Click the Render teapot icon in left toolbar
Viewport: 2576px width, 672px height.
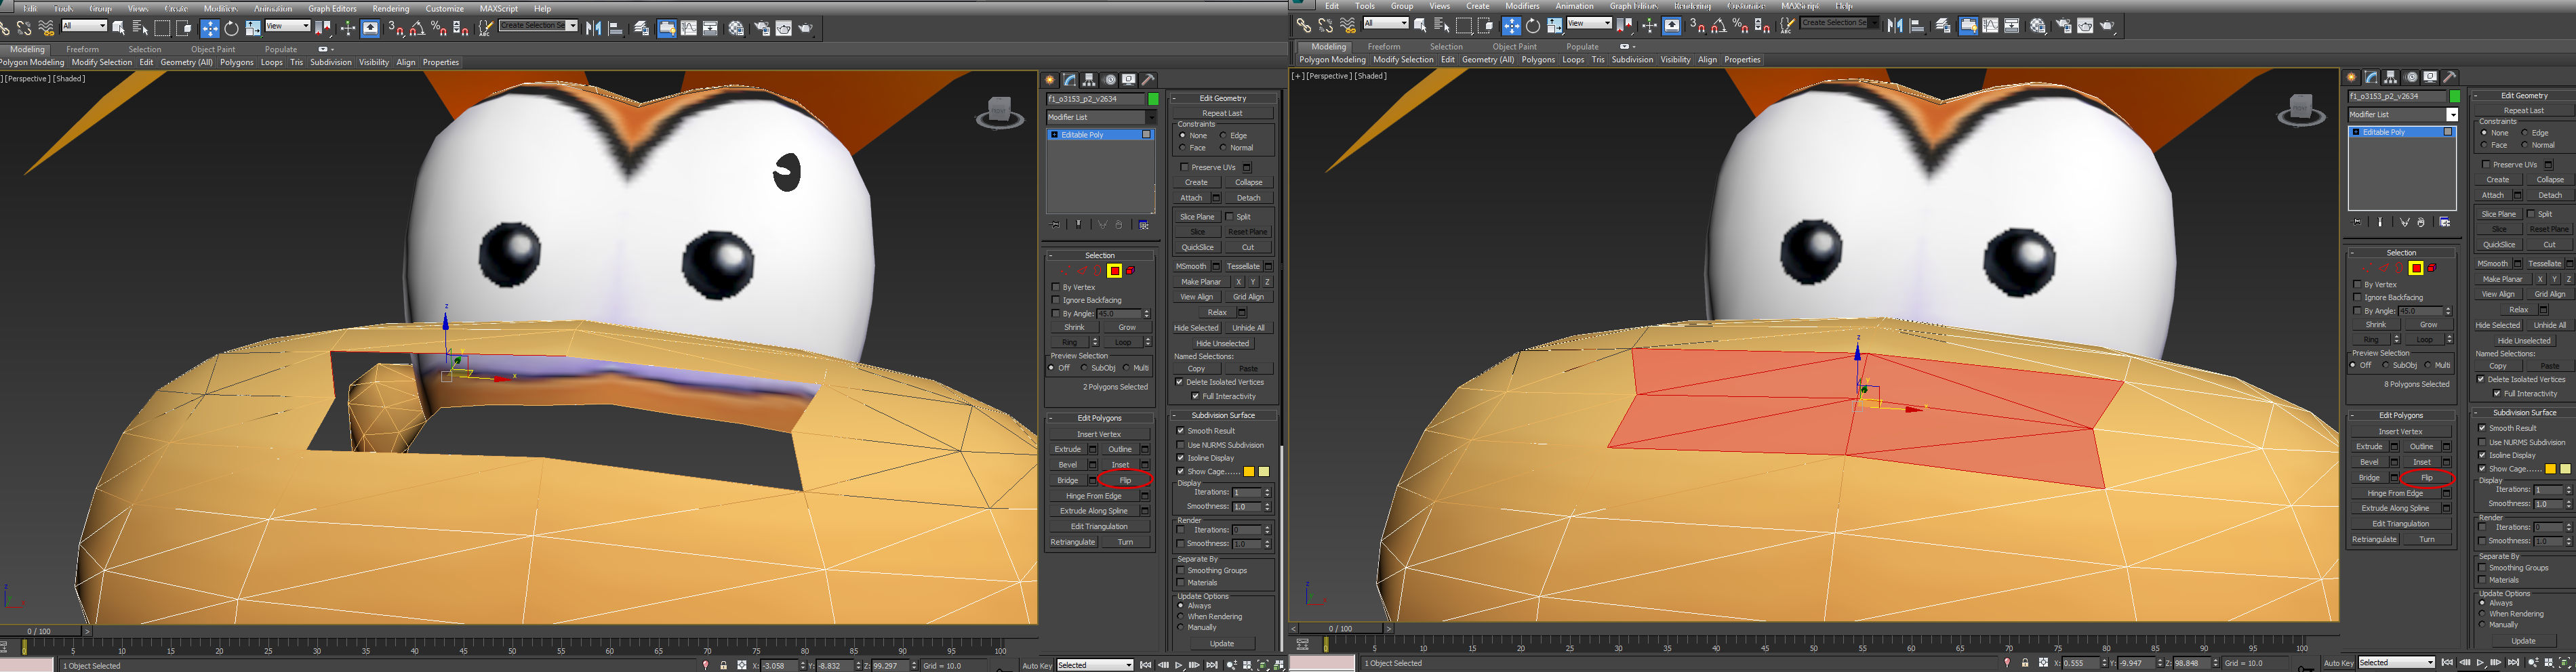pyautogui.click(x=806, y=28)
